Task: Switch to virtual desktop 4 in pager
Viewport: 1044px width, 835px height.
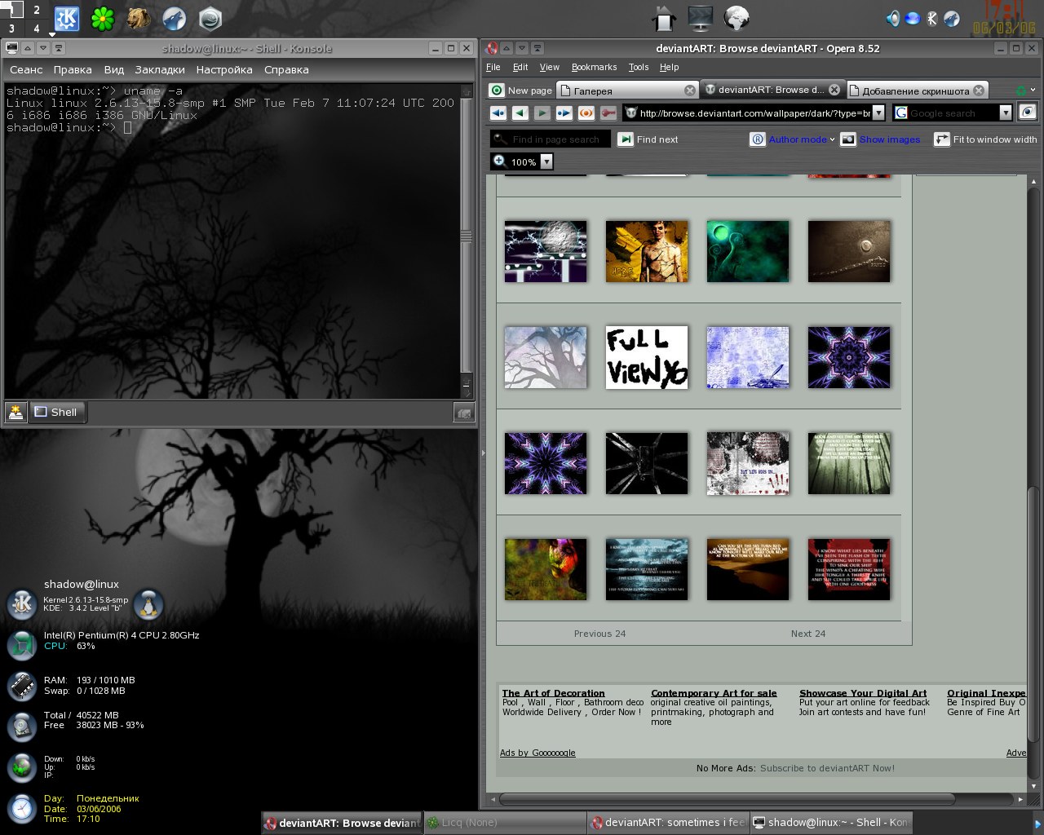Action: (x=37, y=29)
